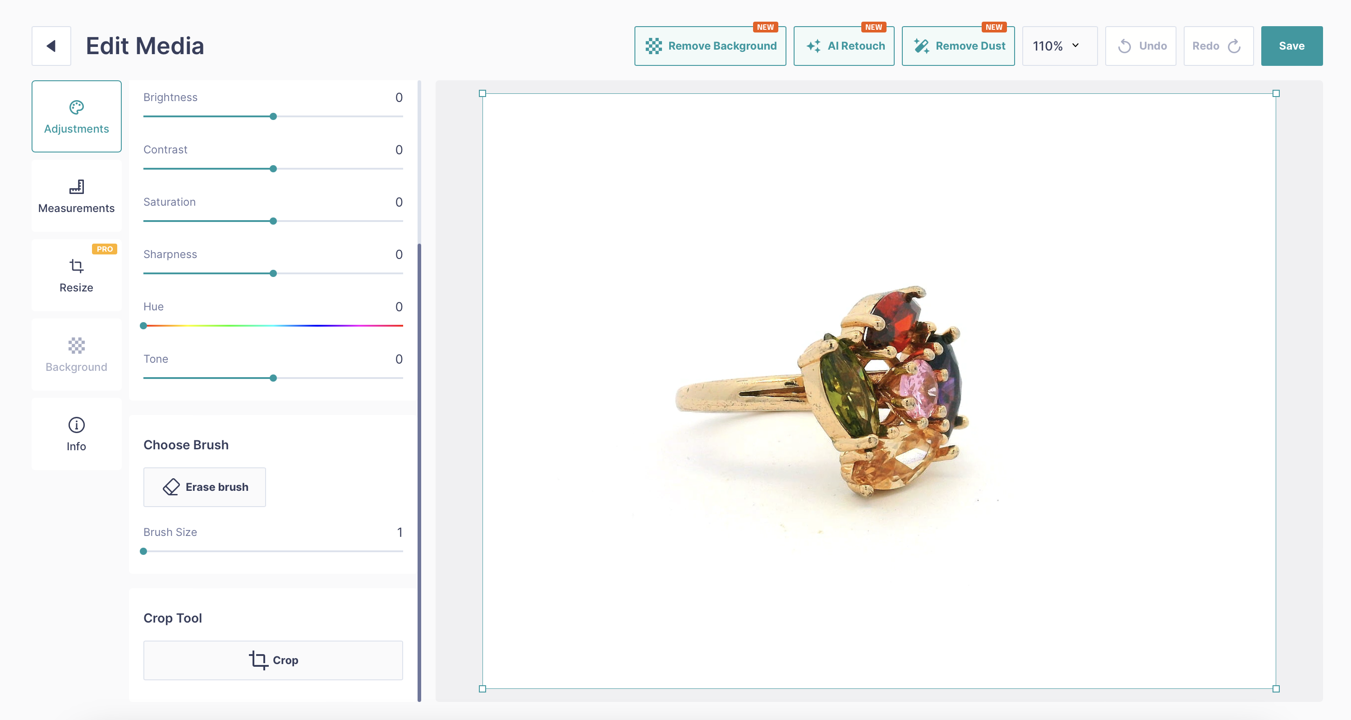Click the Undo arrow icon
This screenshot has width=1351, height=720.
(1124, 46)
